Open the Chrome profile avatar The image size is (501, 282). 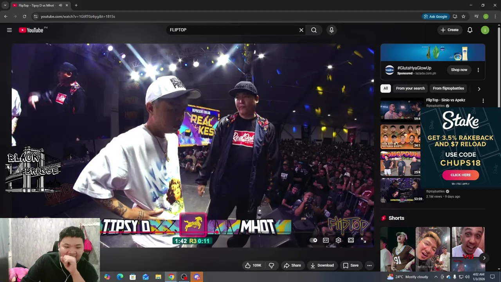pos(486,16)
